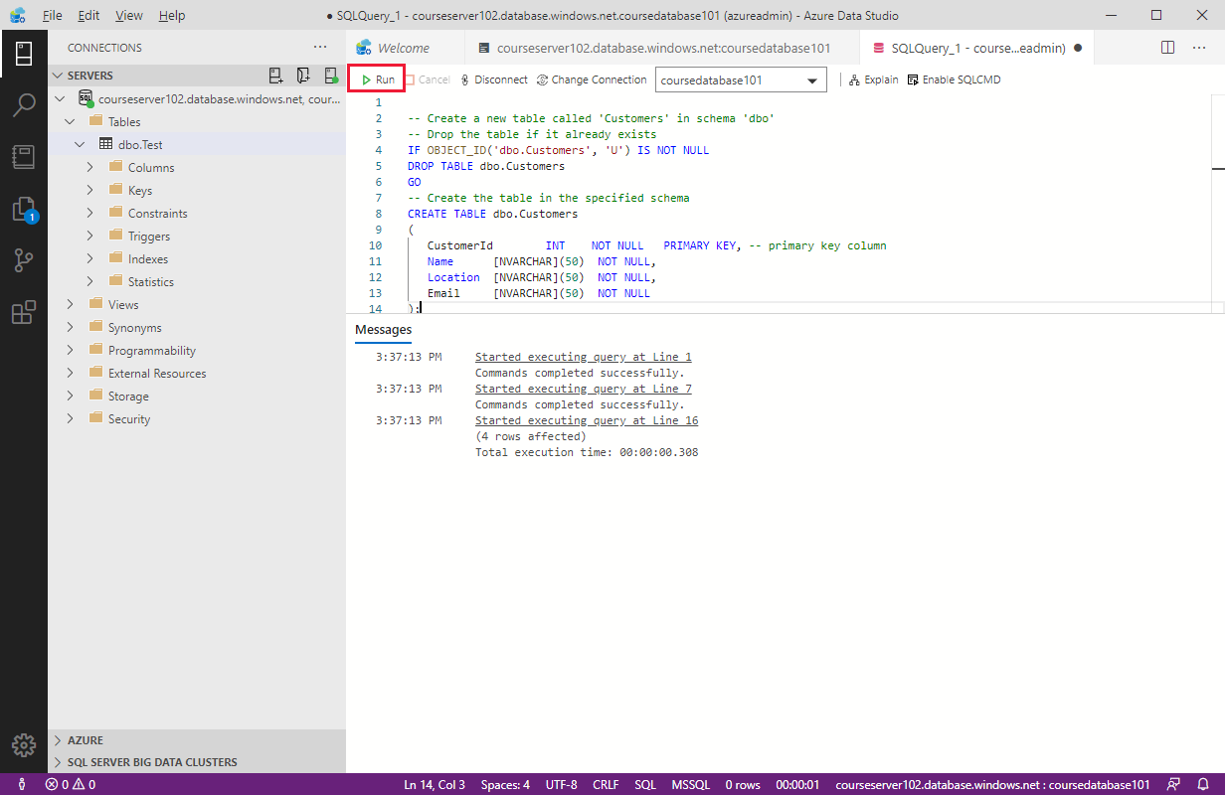This screenshot has height=795, width=1225.
Task: Open Source Control in the activity bar
Action: [x=24, y=260]
